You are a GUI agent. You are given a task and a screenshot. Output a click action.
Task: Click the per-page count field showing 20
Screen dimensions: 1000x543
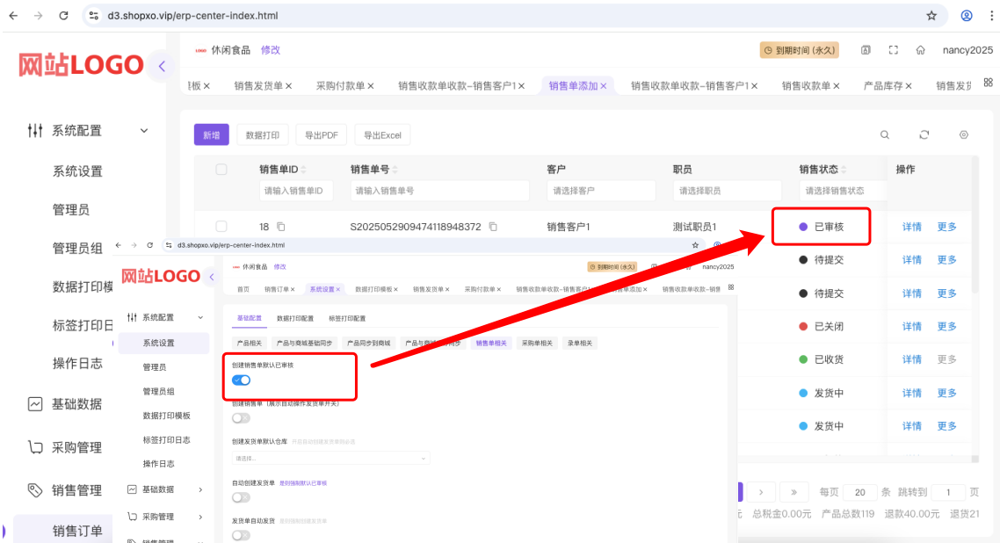tap(859, 492)
